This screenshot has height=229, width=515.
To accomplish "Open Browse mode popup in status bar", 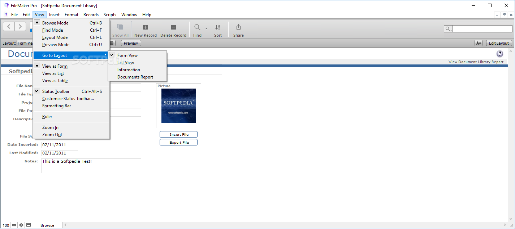I will click(47, 225).
